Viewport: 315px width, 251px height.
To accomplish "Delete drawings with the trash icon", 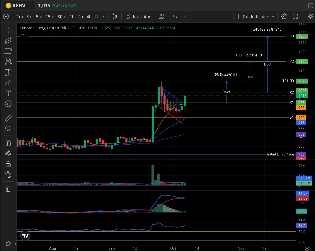I will (8, 189).
